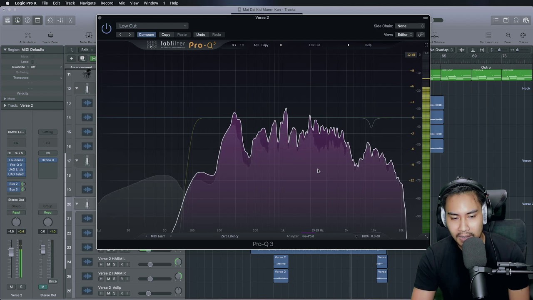Open the MIDI Learn menu
The height and width of the screenshot is (300, 533).
pos(158,236)
